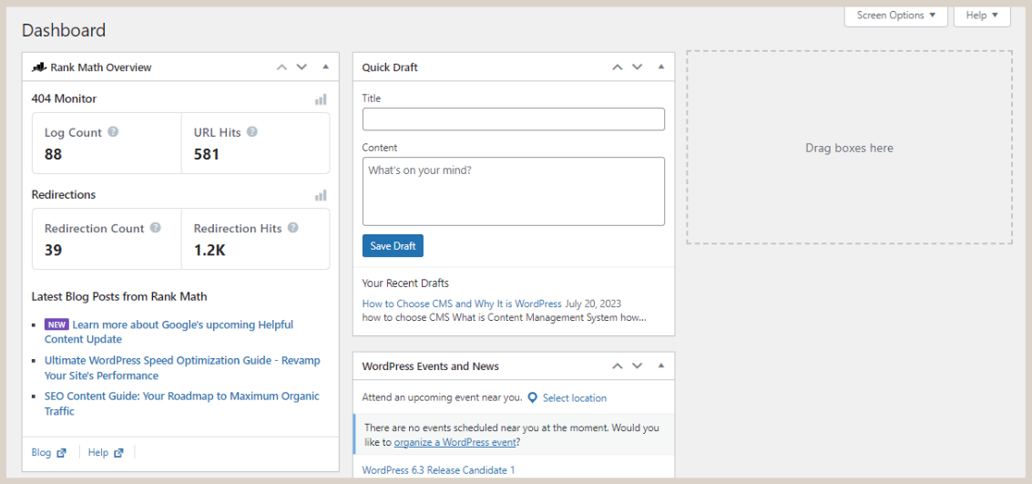Move Rank Math Overview box down
Screen dimensions: 1032x484
[301, 67]
